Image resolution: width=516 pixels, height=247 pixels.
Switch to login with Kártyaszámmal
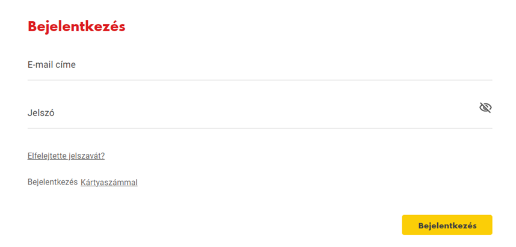[109, 182]
